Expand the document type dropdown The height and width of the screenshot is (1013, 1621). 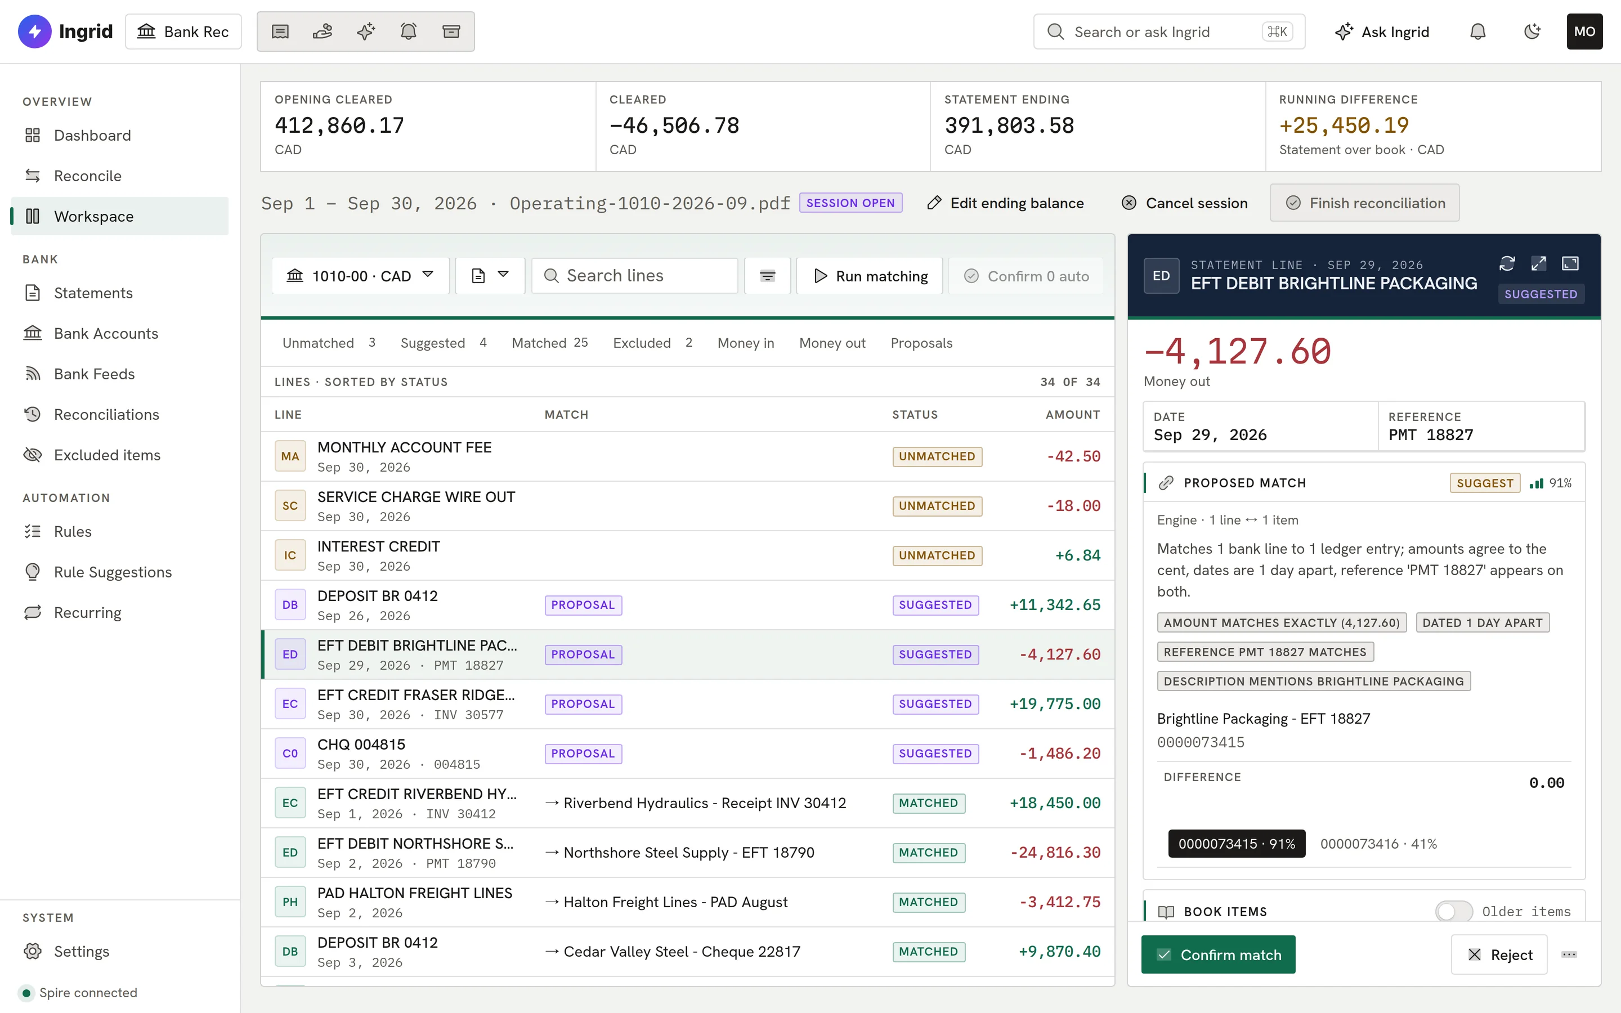tap(490, 276)
